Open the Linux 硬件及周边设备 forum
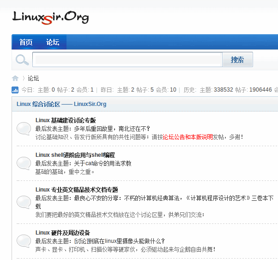This screenshot has width=278, height=260. tap(63, 233)
